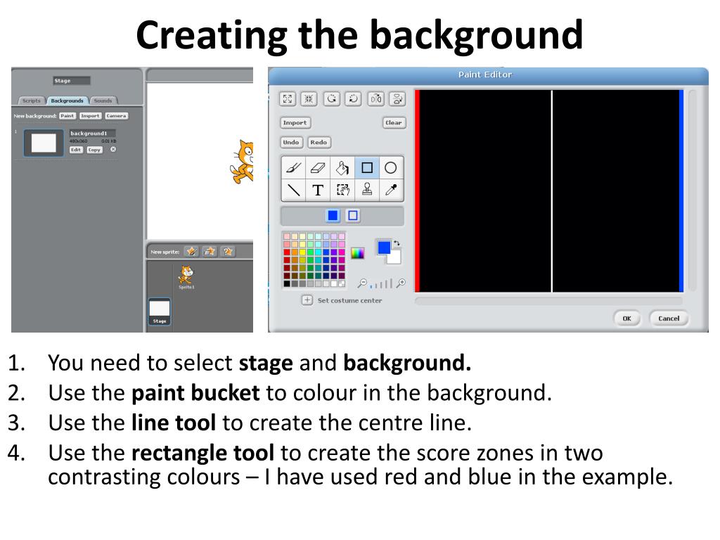The height and width of the screenshot is (540, 720).
Task: Click the Stage name field
Action: 71,81
